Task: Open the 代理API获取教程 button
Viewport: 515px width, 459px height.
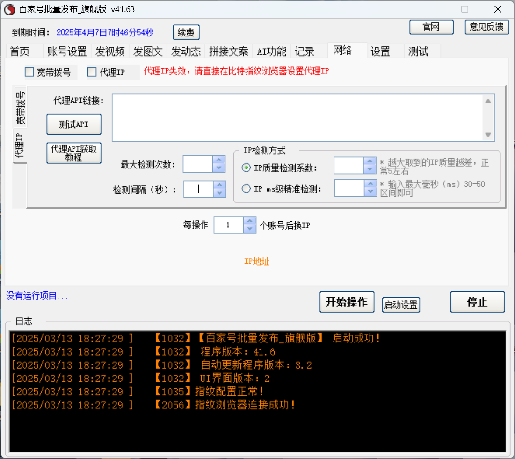Action: 74,153
